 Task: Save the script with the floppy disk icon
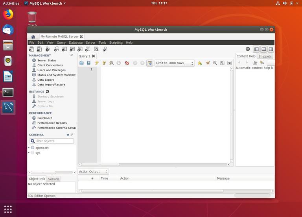(89, 63)
